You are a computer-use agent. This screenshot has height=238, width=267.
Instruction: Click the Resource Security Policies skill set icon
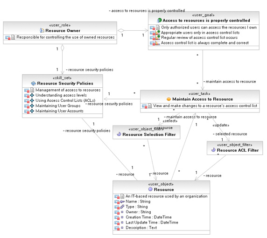coord(34,83)
